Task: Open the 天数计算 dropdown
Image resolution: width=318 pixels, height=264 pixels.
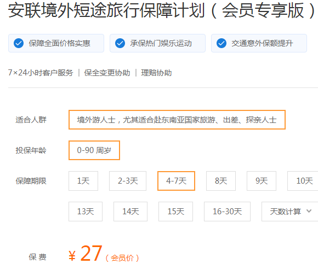Action: (x=290, y=212)
